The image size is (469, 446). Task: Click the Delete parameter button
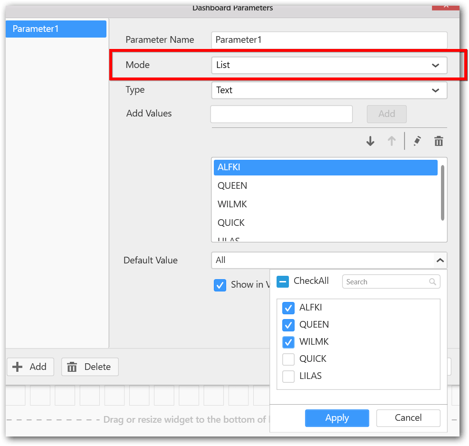click(x=90, y=367)
